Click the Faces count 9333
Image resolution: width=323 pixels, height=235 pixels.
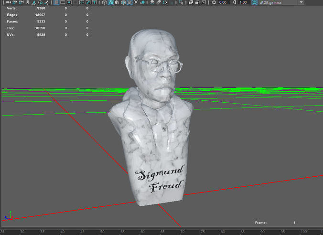click(41, 21)
